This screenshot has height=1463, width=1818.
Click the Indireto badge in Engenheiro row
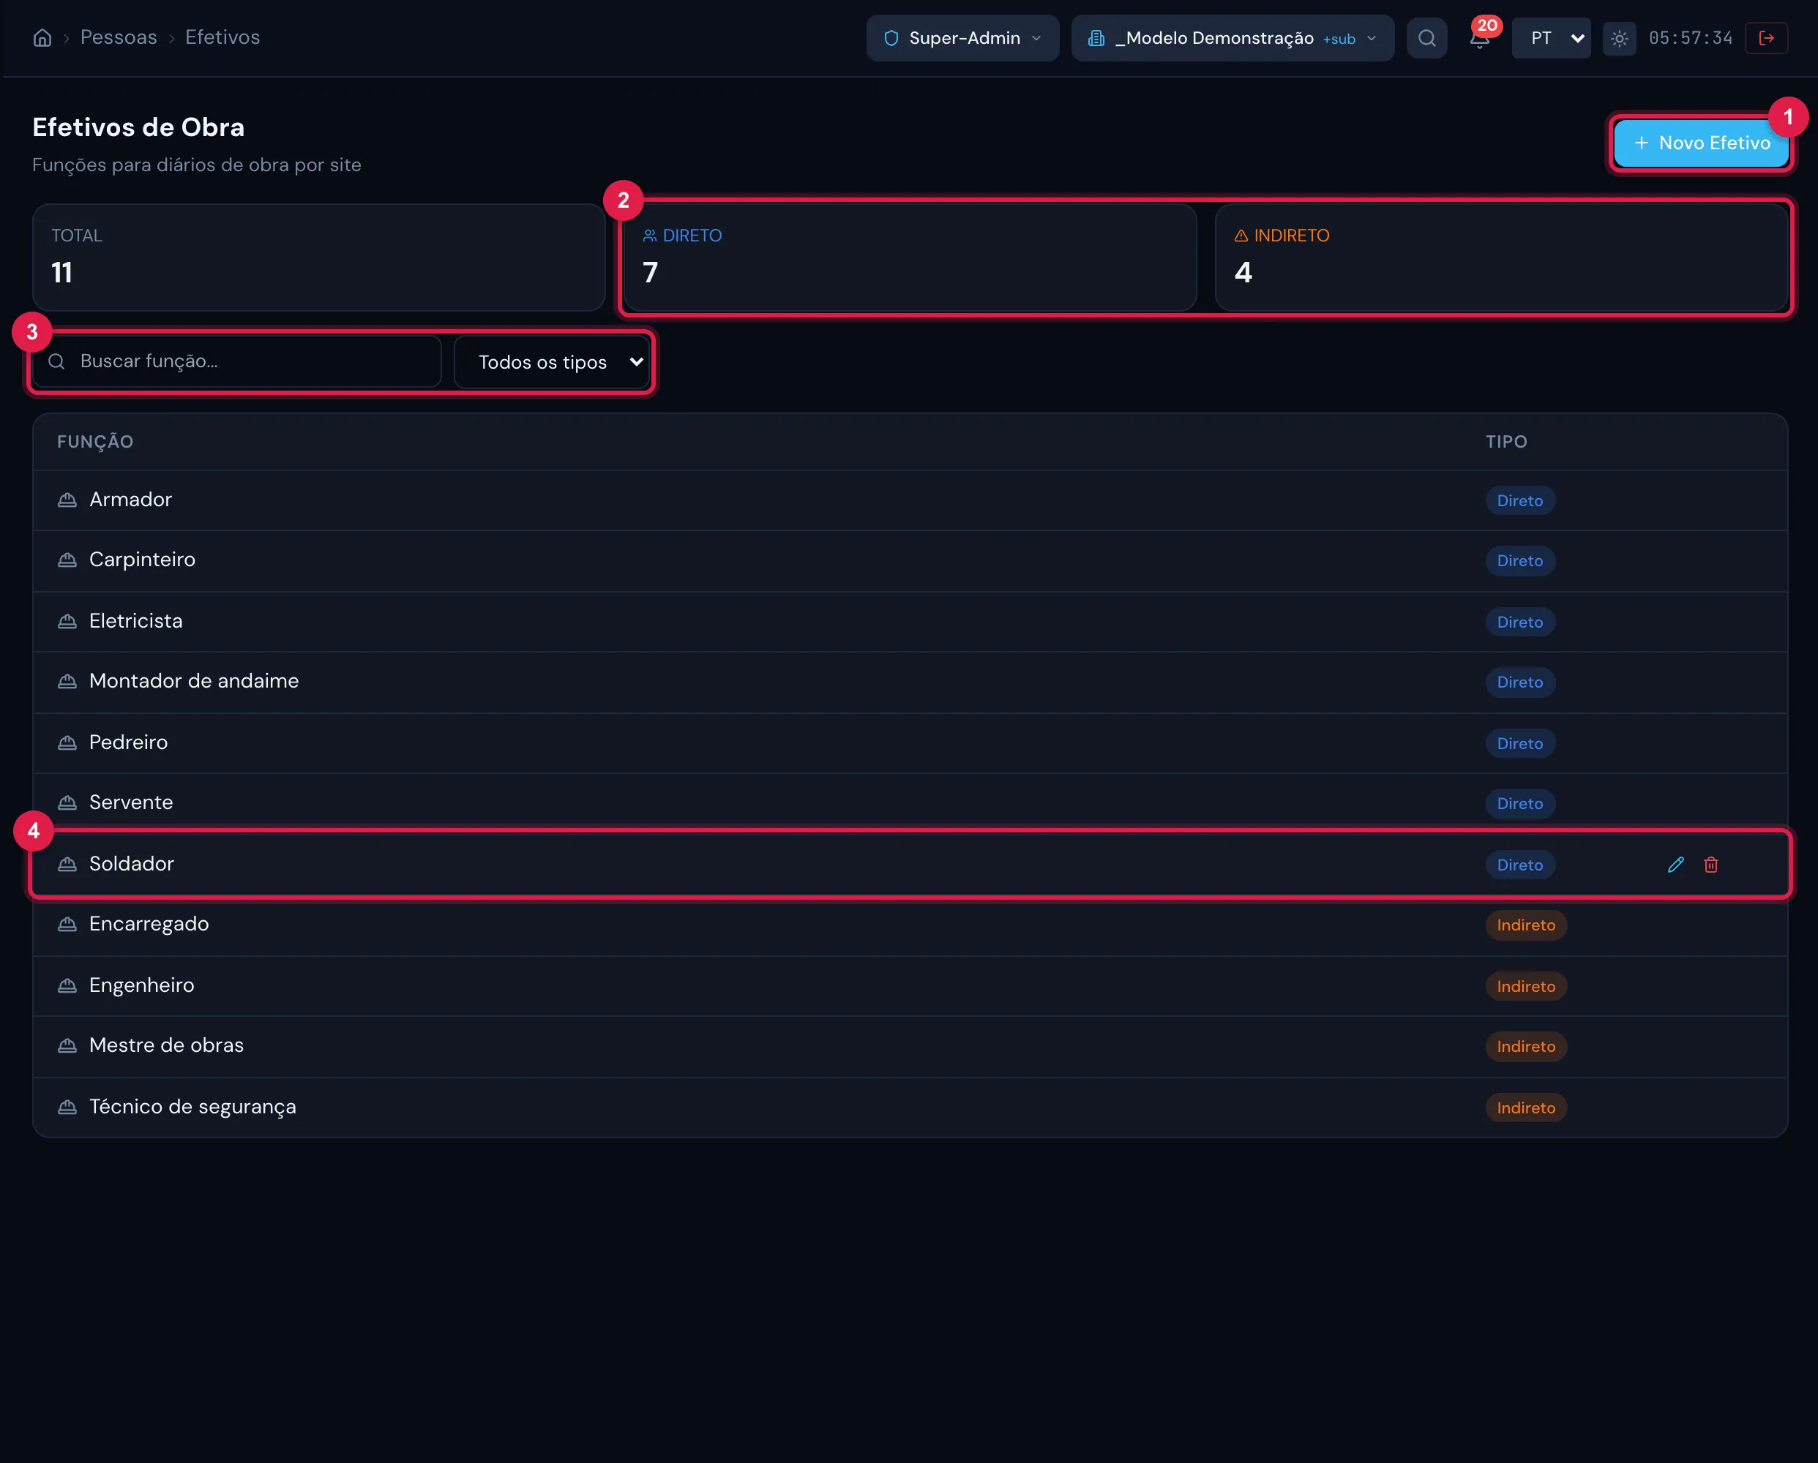tap(1525, 986)
